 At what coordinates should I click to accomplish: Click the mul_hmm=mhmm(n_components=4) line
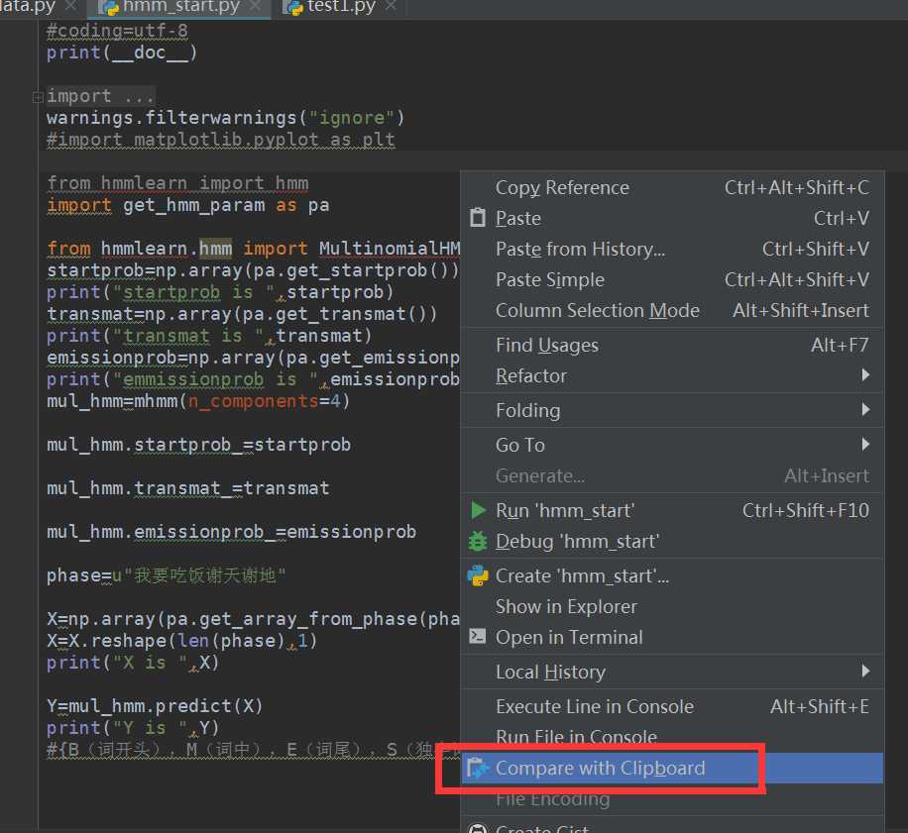tap(198, 401)
